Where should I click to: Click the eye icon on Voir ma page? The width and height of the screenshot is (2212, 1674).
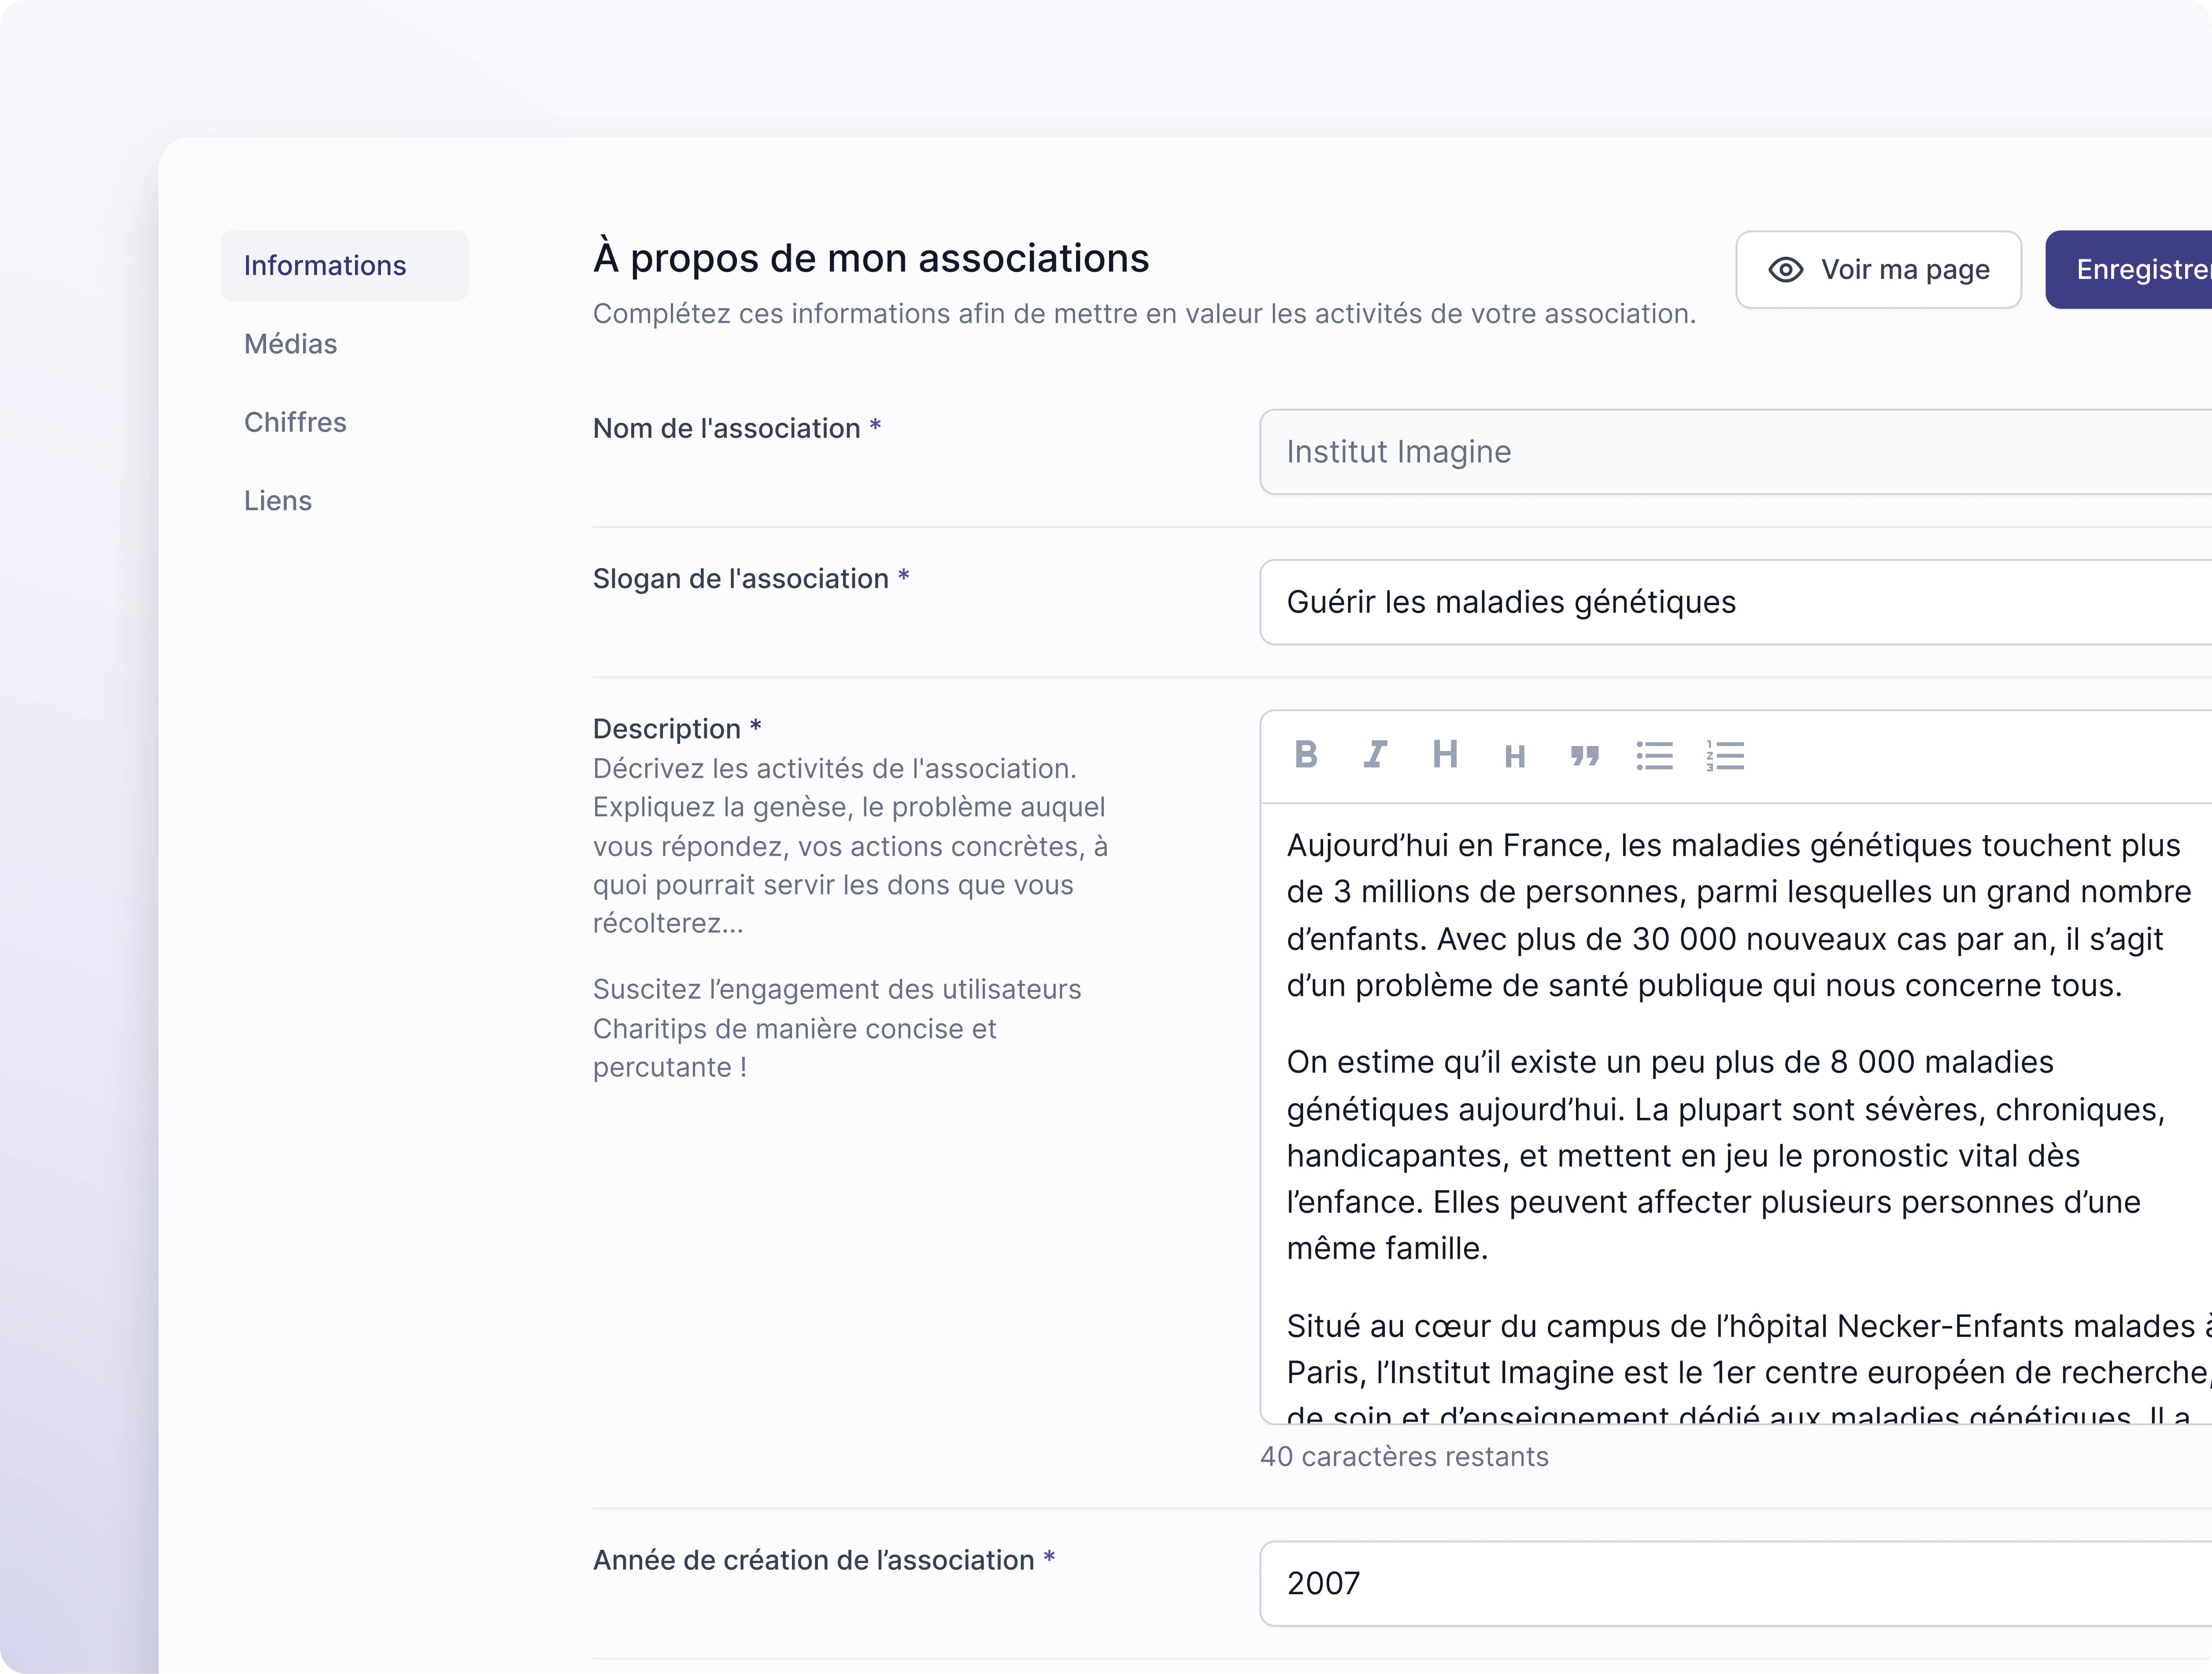[x=1786, y=270]
